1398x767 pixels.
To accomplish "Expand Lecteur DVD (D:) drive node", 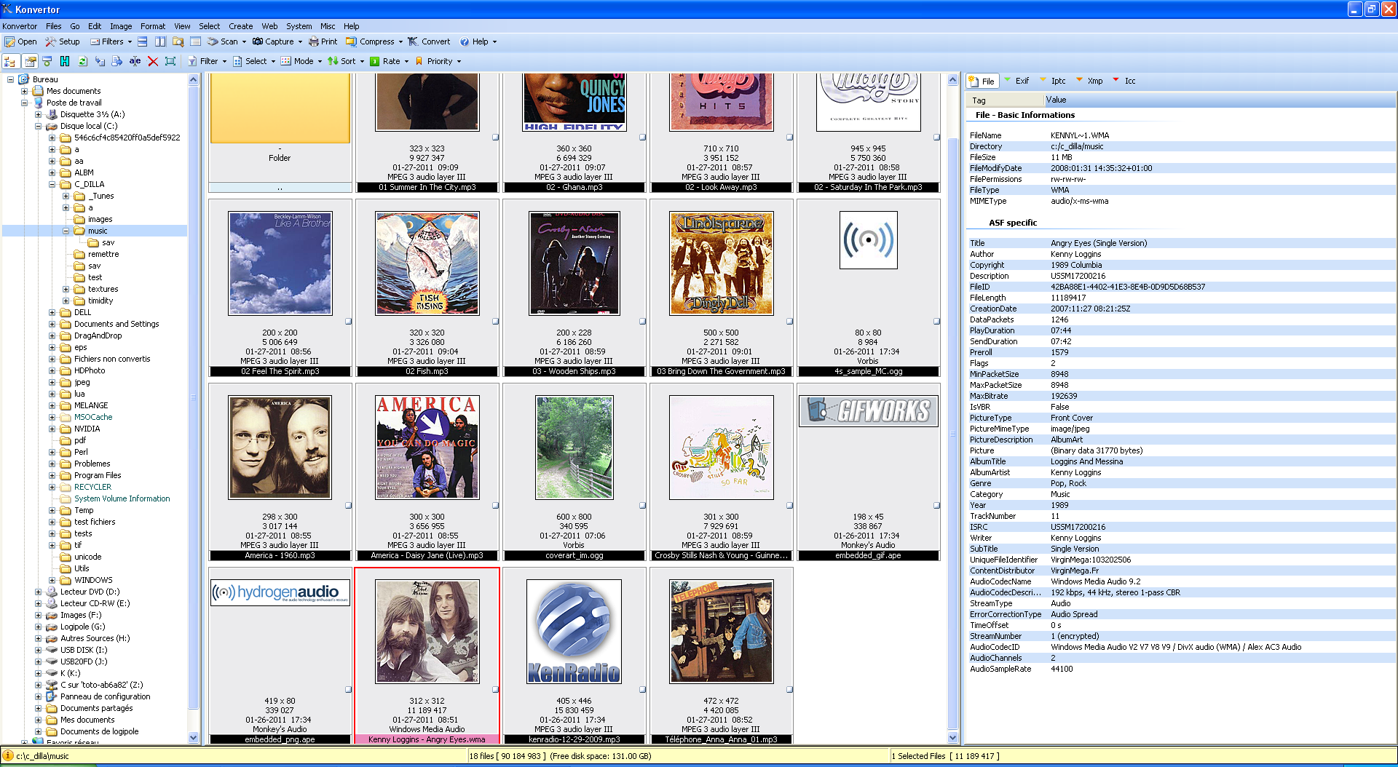I will click(38, 592).
